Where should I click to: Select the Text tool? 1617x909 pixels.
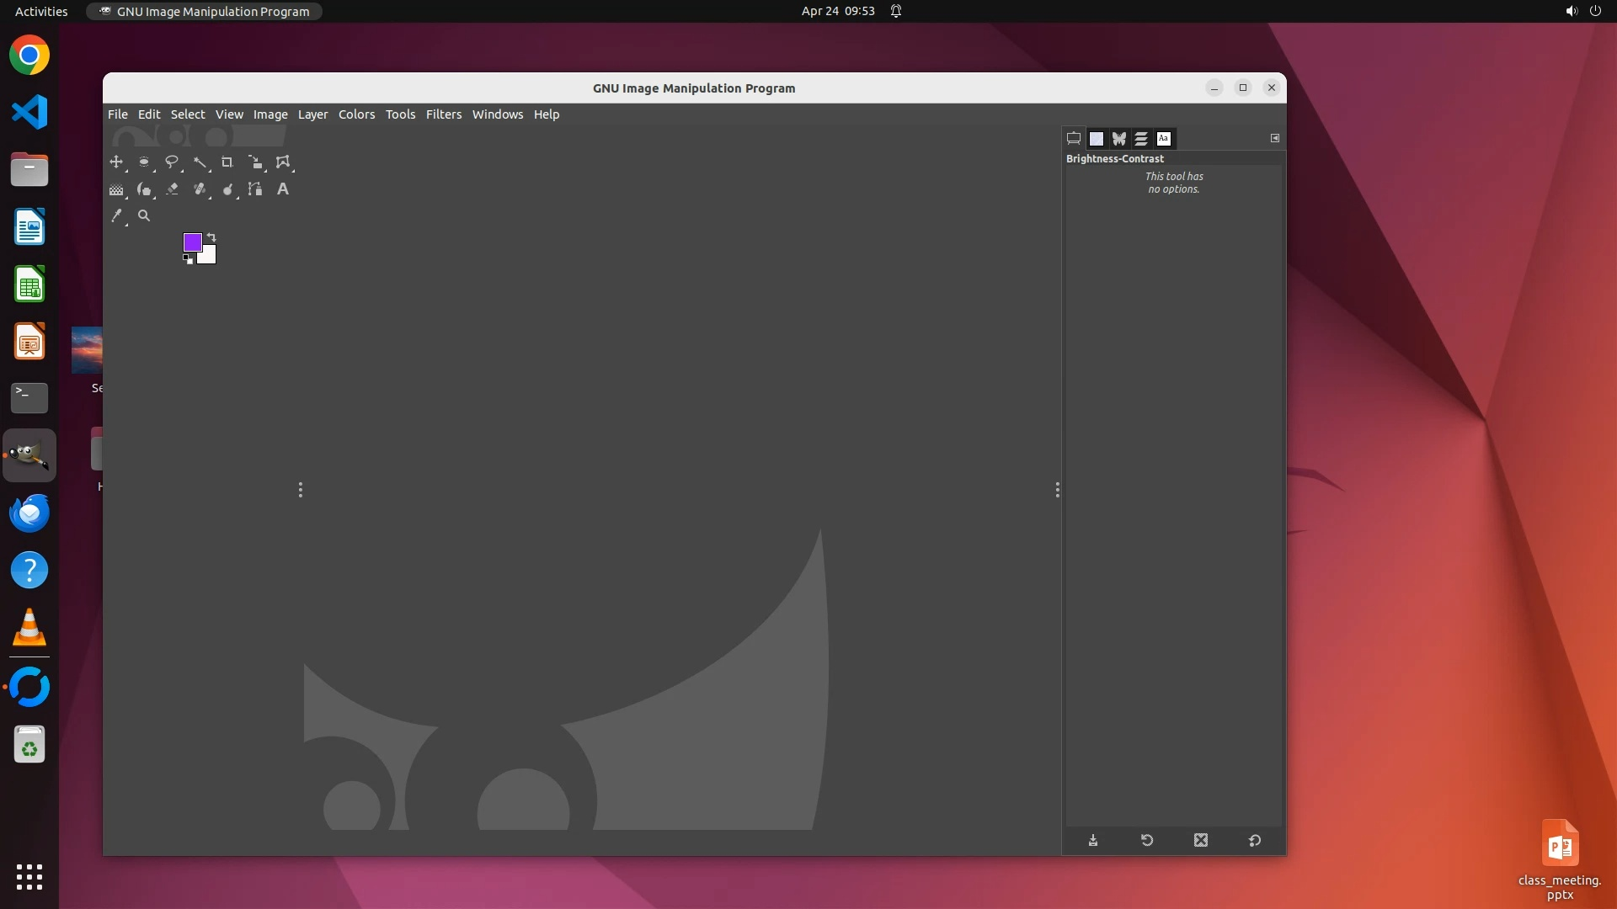[x=283, y=189]
